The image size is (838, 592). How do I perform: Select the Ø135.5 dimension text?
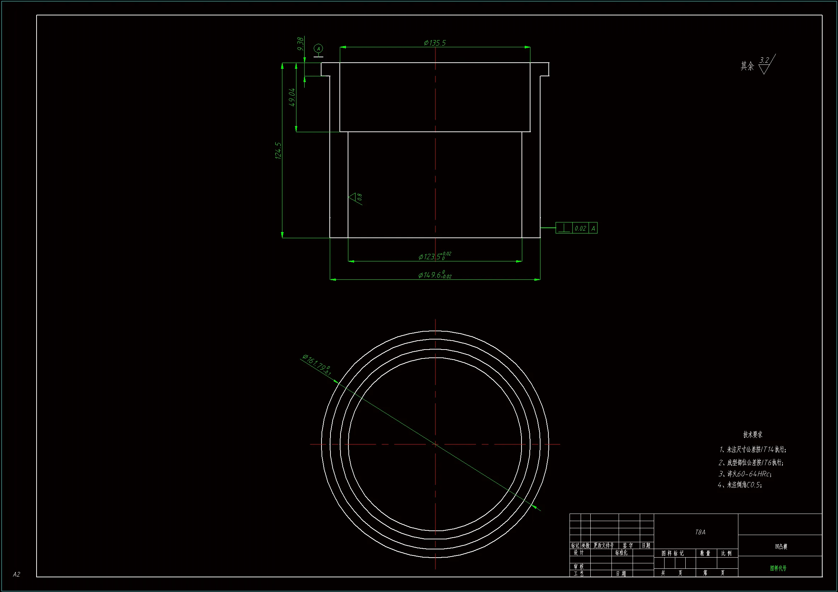[x=435, y=43]
